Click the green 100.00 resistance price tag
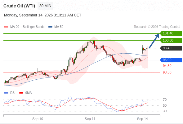183x124 pixels. (x=171, y=40)
